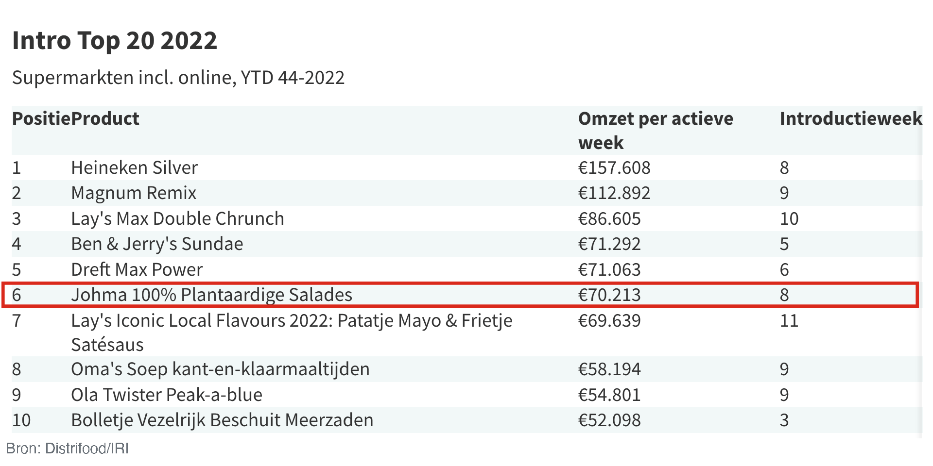Click Ola Twister Peak-a-blue product name
Screen dimensions: 933x466
(x=167, y=395)
